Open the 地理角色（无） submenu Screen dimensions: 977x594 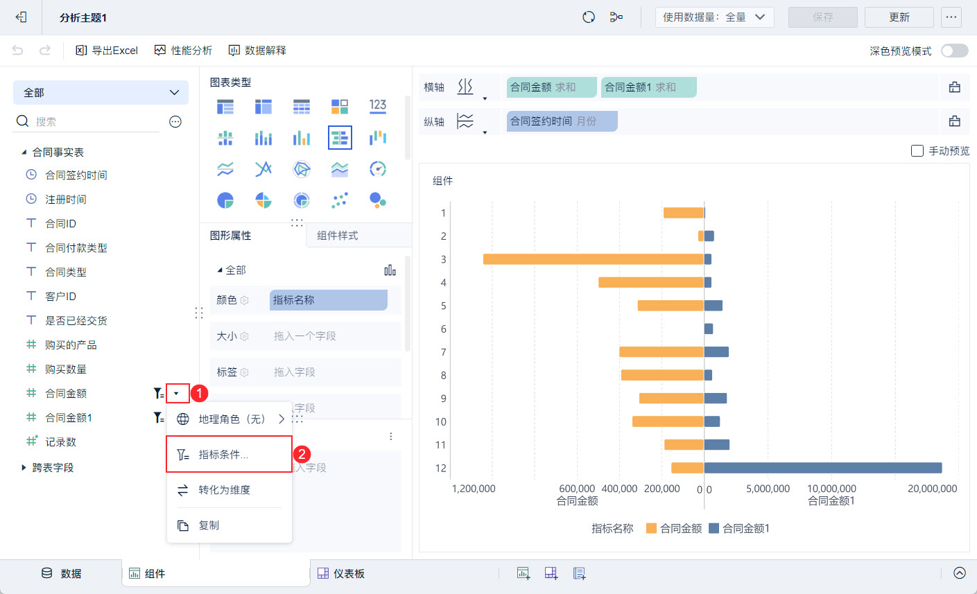(x=230, y=419)
